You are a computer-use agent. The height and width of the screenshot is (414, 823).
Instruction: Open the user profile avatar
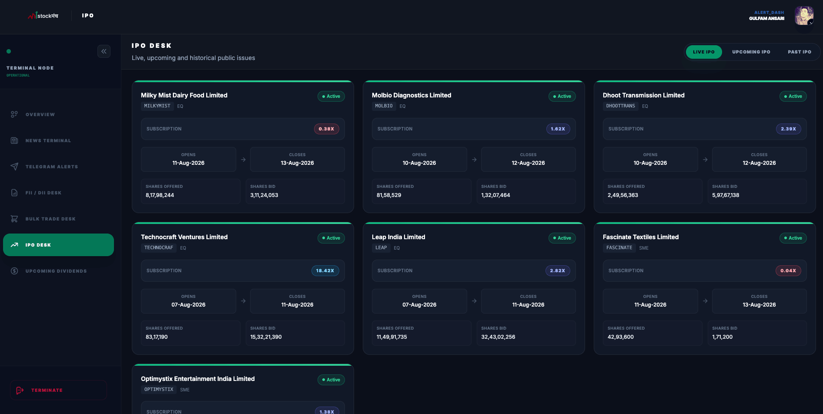coord(804,16)
